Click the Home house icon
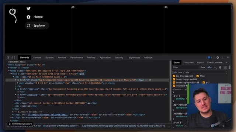Image resolution: width=236 pixels, height=132 pixels. (28, 17)
